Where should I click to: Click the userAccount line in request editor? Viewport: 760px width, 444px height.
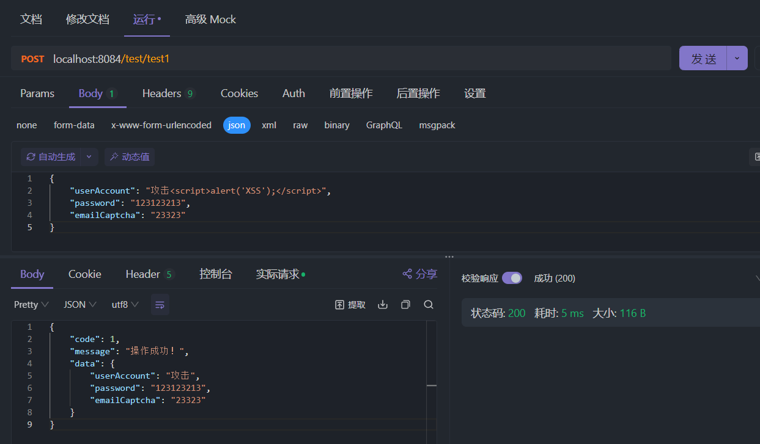(200, 191)
